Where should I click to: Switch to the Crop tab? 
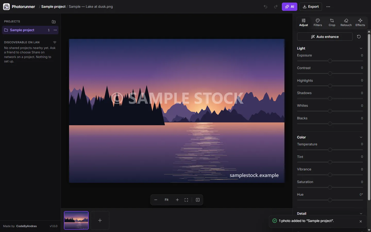(x=332, y=22)
